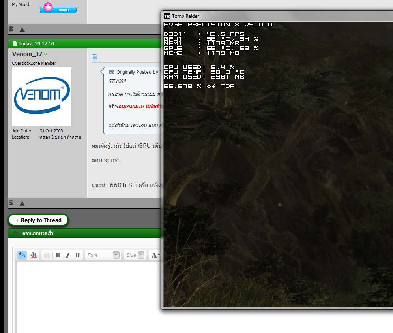393x333 pixels.
Task: Open the font color picker
Action: (155, 255)
